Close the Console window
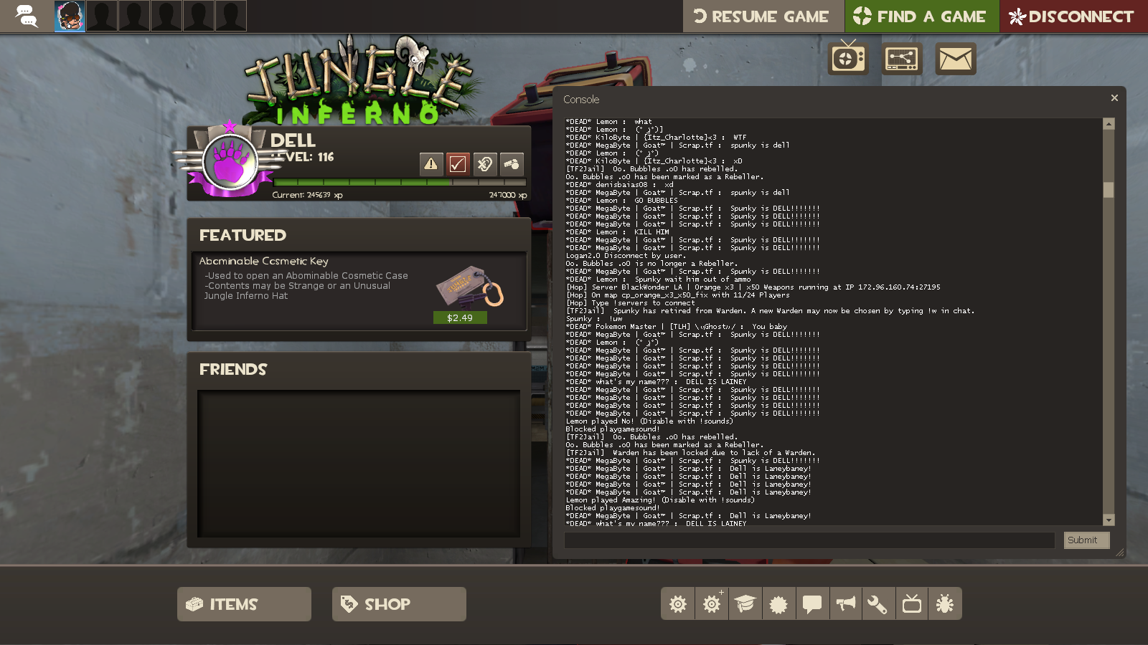Screen dimensions: 1148x645 (1114, 98)
